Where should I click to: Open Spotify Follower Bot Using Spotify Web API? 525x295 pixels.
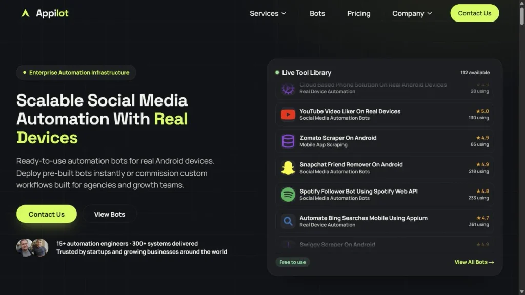coord(385,195)
